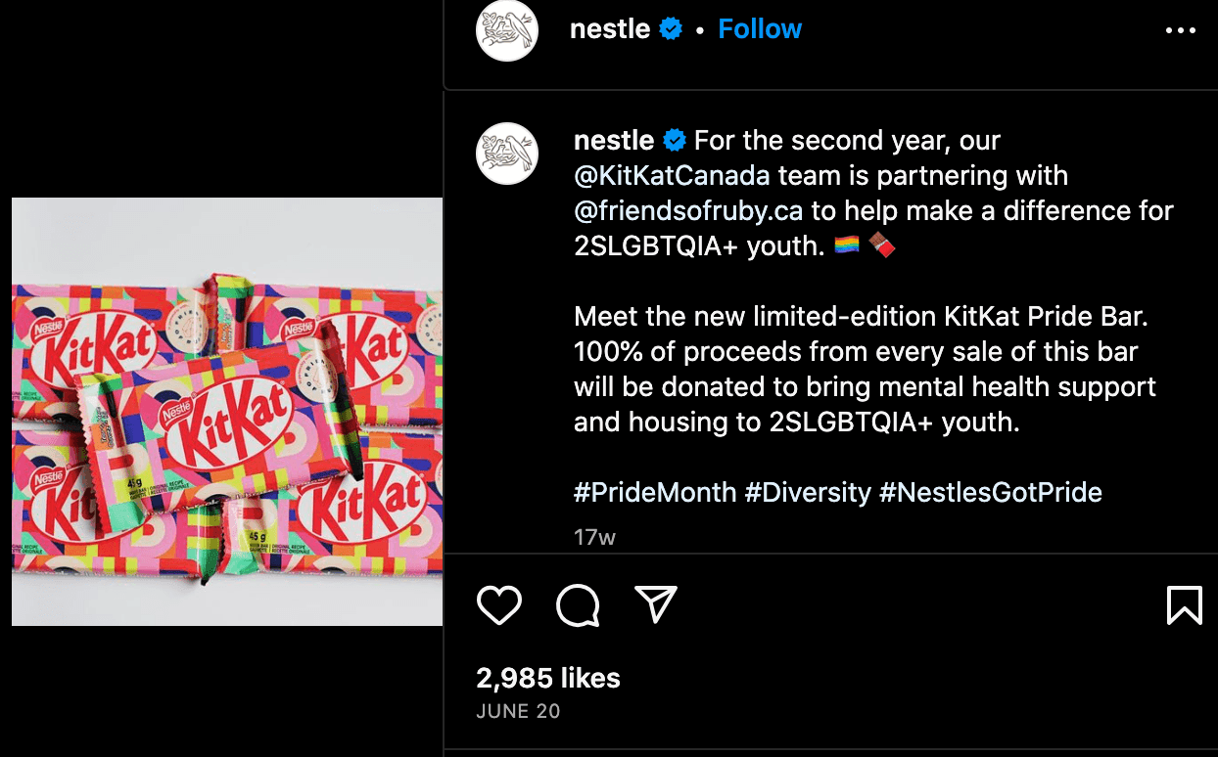
Task: Click the nestle profile avatar in header
Action: [507, 30]
